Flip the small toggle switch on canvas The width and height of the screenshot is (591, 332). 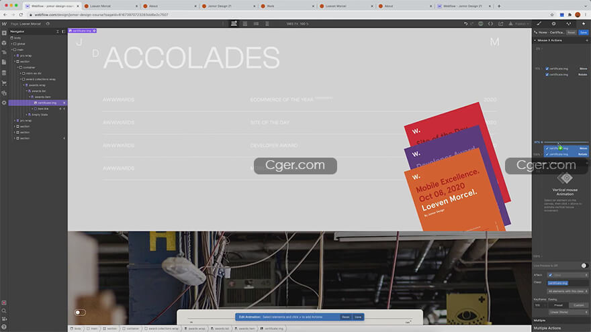80,313
